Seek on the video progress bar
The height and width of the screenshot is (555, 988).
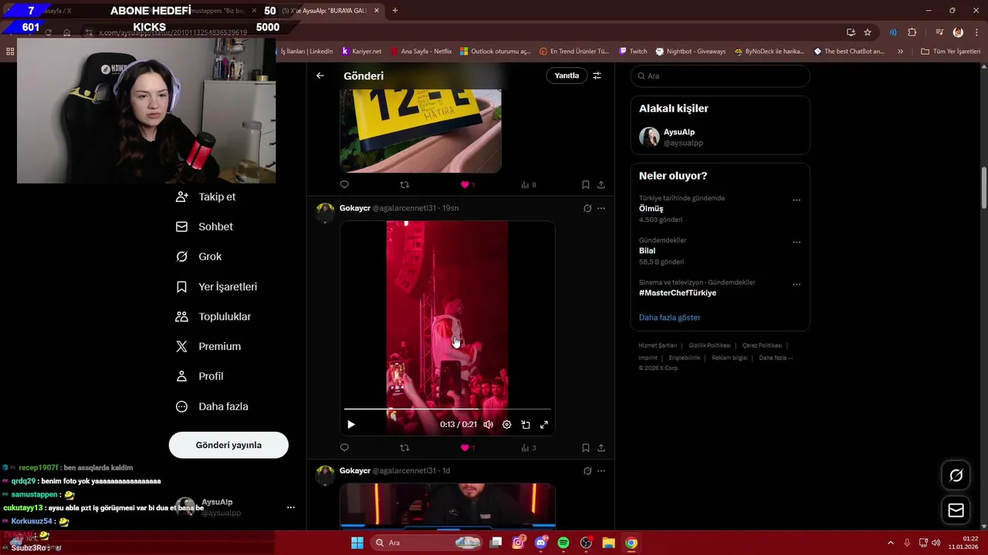(x=448, y=409)
